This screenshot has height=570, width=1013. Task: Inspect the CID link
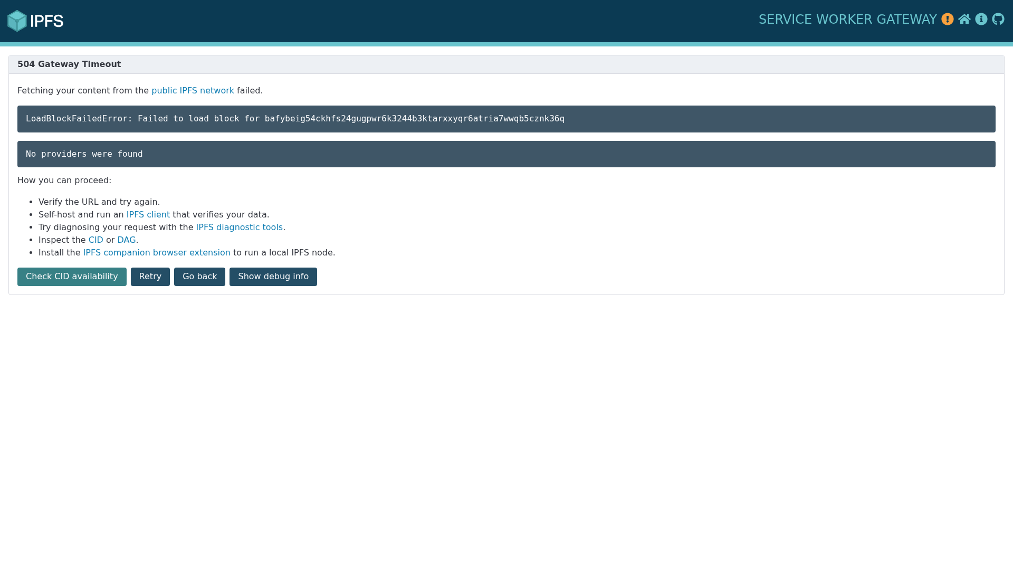tap(96, 240)
